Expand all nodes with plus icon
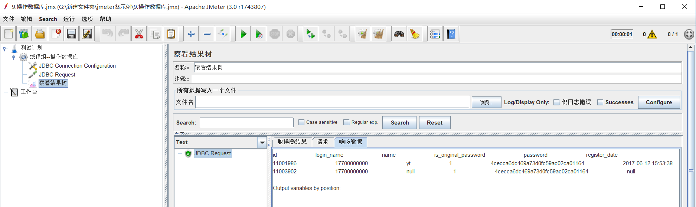696x207 pixels. click(191, 34)
